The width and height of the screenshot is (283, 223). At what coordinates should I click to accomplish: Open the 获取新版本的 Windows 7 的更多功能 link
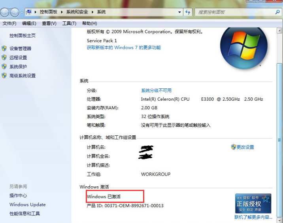pyautogui.click(x=124, y=48)
